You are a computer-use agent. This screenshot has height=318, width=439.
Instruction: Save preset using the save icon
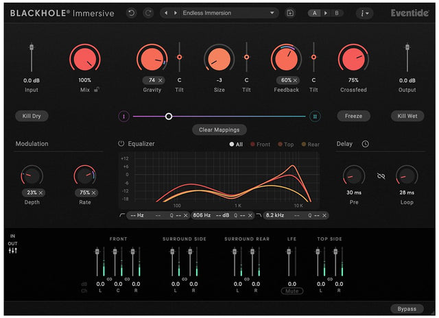(290, 13)
